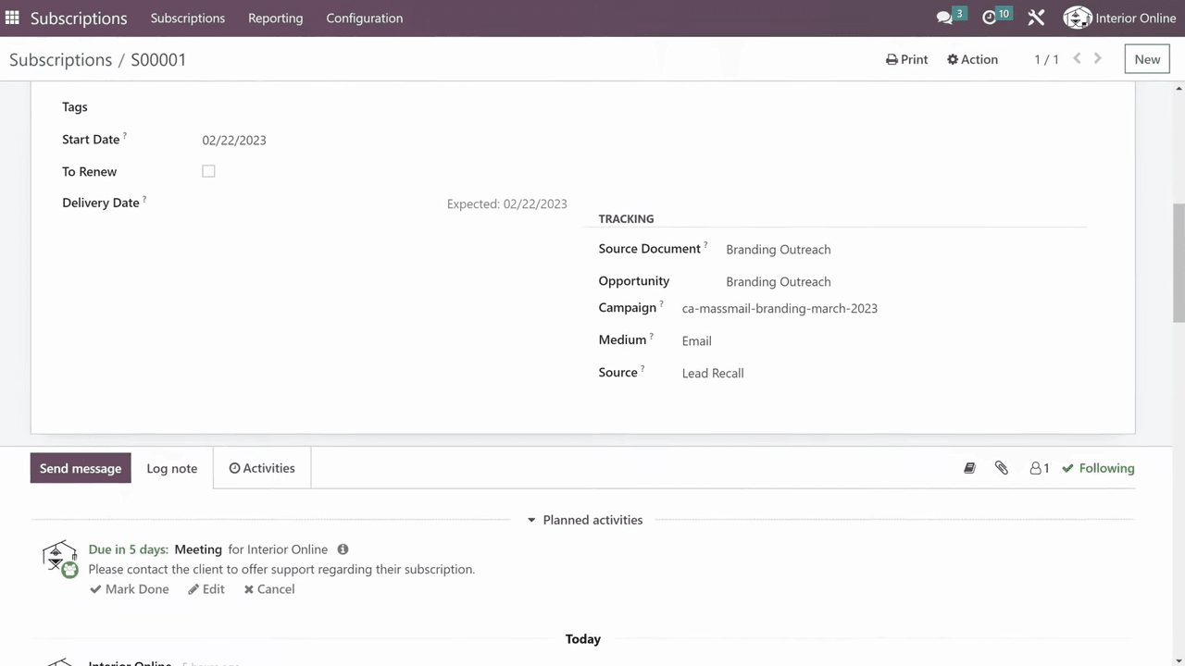Open the Interior Online user menu
The height and width of the screenshot is (666, 1185).
click(1119, 18)
